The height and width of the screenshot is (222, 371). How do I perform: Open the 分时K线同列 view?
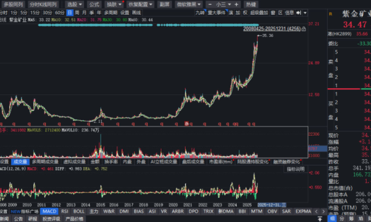point(43,4)
